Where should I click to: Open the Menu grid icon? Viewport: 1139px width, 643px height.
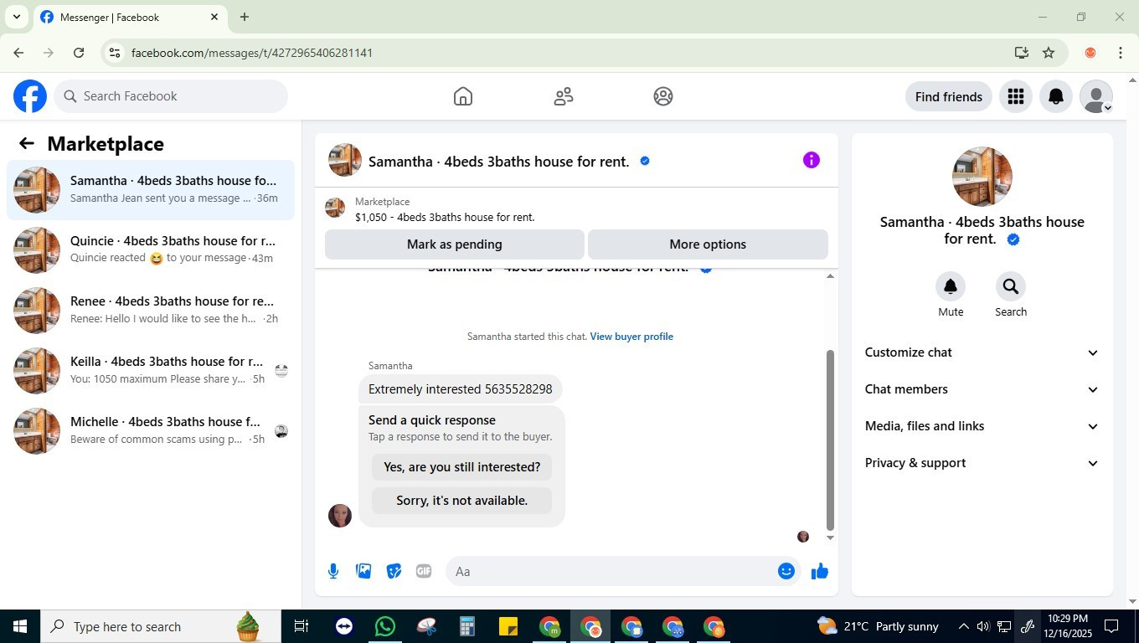tap(1016, 96)
